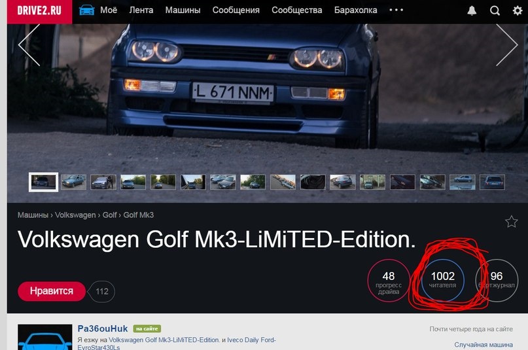This screenshot has height=350, width=528.
Task: Follow the Машины breadcrumb link
Action: pos(33,215)
